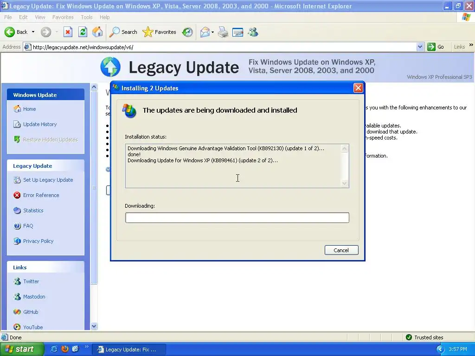Click the Legacy Update globe logo
This screenshot has width=475, height=356.
[110, 67]
